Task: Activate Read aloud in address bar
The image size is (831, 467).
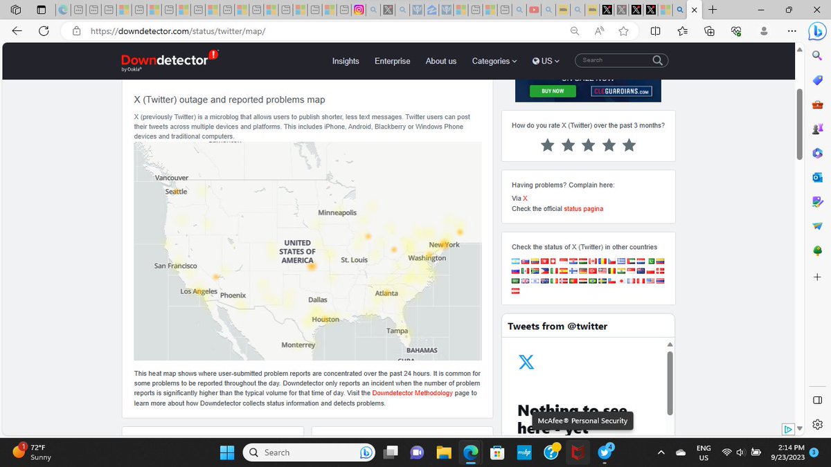Action: (599, 31)
